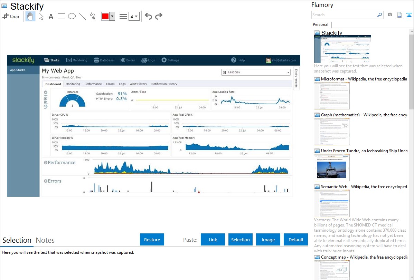Activate the hand pan tool
The height and width of the screenshot is (280, 414).
(x=30, y=16)
